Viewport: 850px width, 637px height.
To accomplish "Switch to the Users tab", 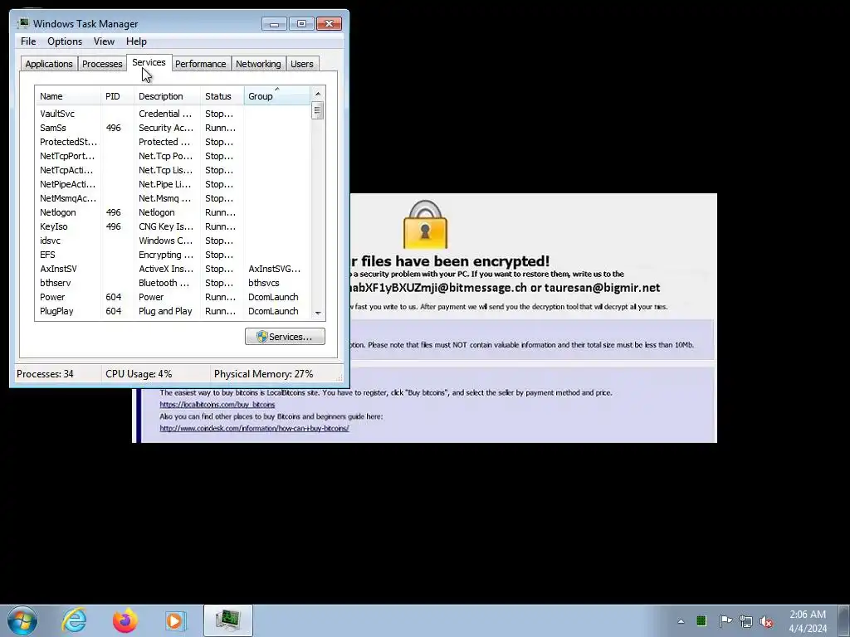I will tap(302, 64).
